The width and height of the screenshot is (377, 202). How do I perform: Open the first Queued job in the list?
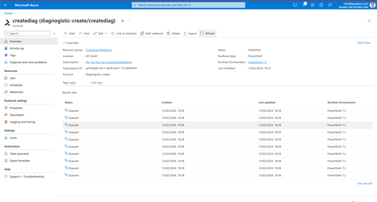pos(217,111)
